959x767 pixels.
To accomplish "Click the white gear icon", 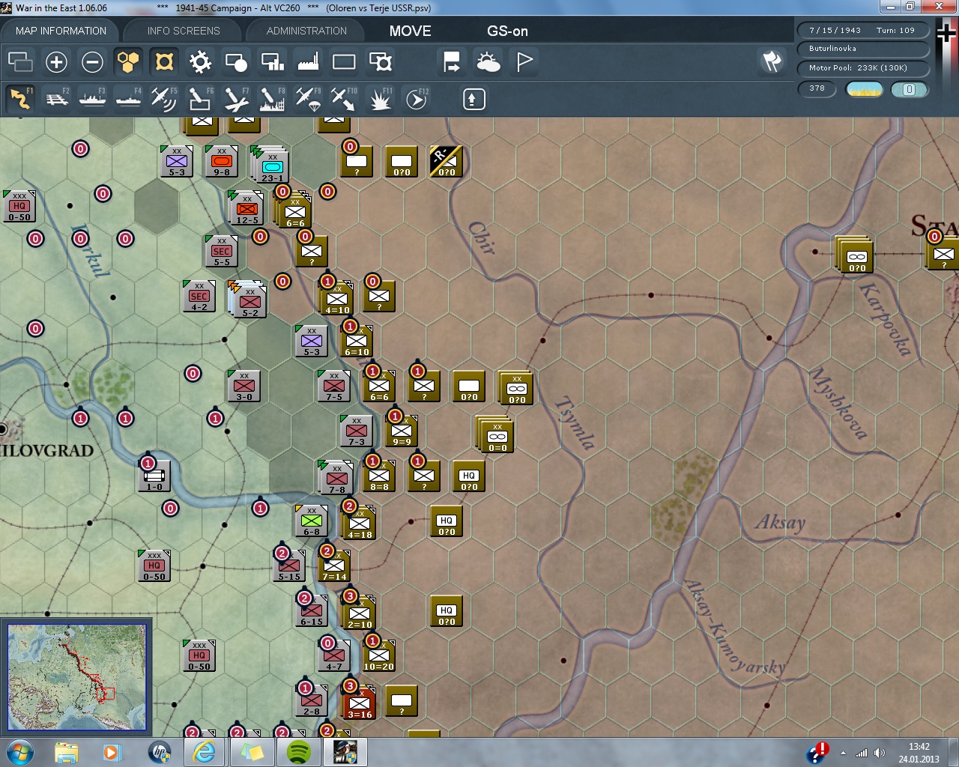I will (x=200, y=61).
